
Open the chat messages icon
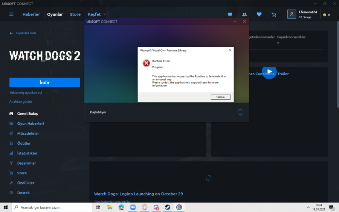(230, 14)
